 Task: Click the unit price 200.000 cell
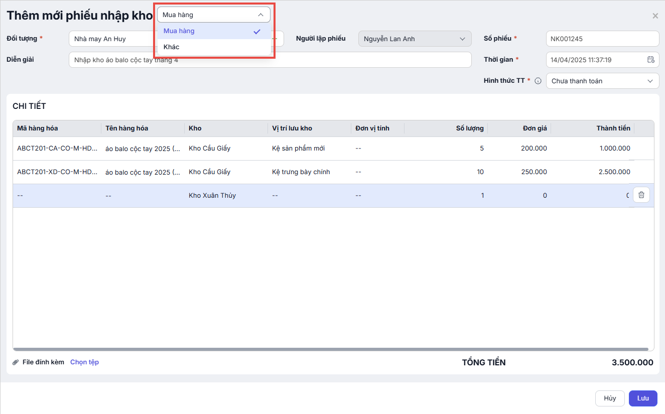[534, 149]
